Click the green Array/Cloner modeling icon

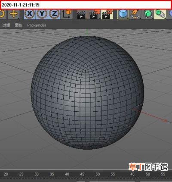coord(160,14)
